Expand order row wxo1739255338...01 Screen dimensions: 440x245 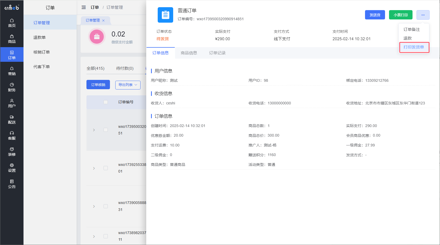pyautogui.click(x=94, y=168)
